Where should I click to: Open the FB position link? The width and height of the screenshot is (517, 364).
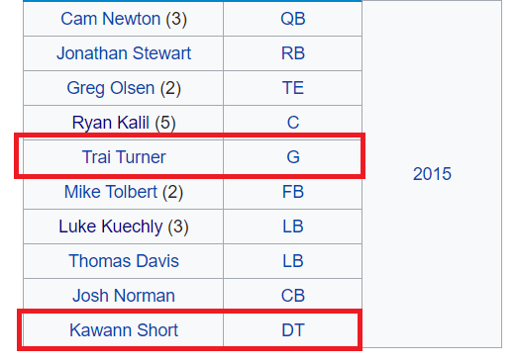293,192
